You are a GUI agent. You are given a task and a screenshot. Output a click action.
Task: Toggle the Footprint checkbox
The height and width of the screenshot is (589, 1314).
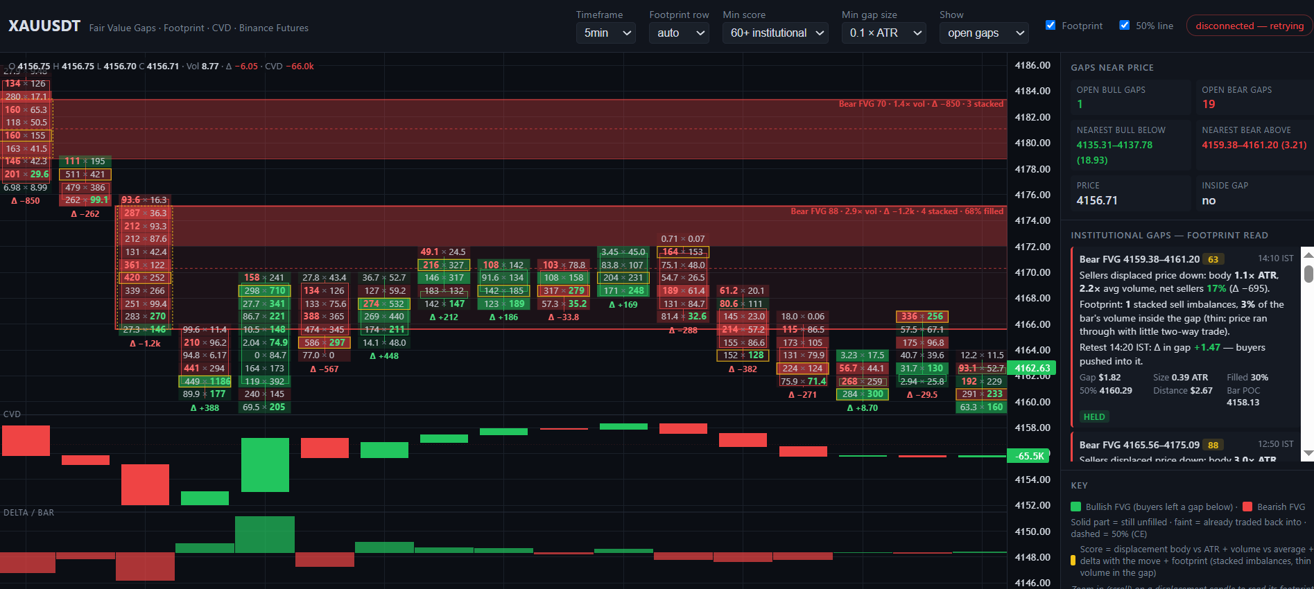tap(1051, 25)
